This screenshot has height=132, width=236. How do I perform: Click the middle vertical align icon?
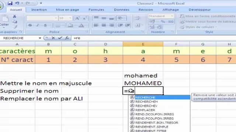[104, 18]
